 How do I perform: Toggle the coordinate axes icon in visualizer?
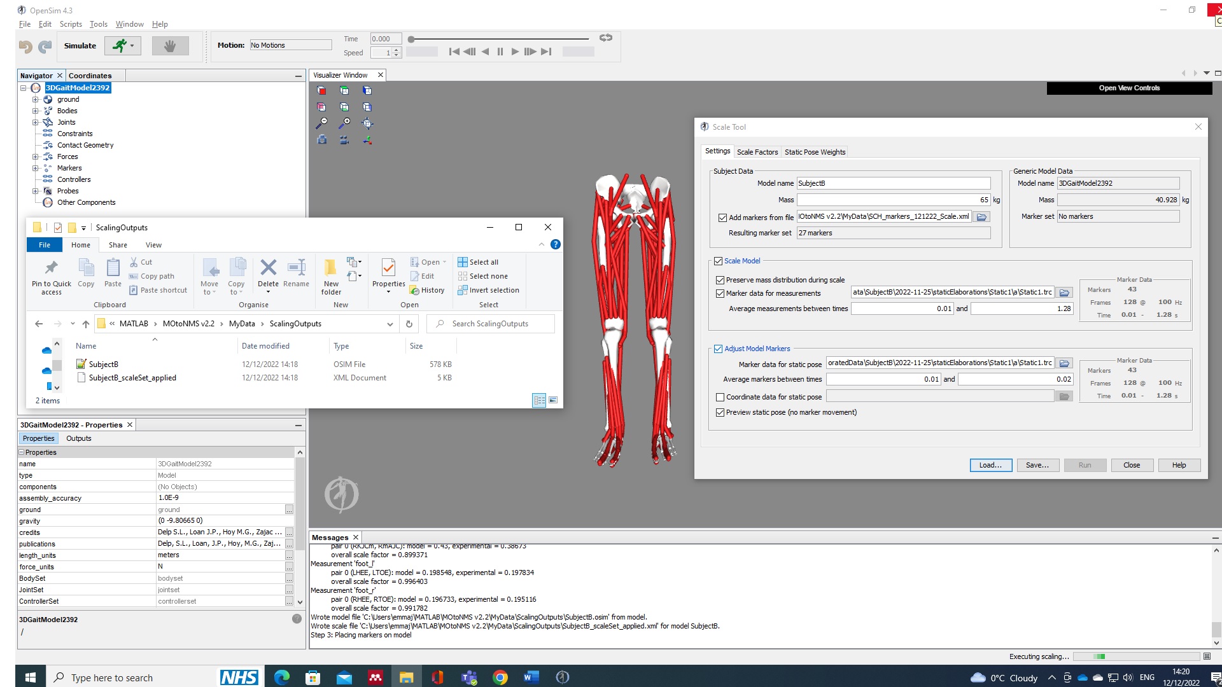pyautogui.click(x=367, y=140)
